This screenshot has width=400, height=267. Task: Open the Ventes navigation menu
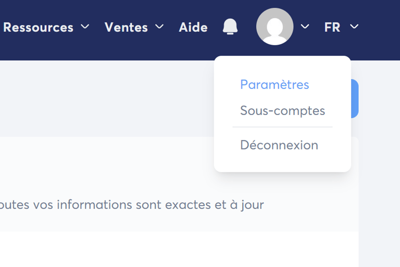coord(126,27)
